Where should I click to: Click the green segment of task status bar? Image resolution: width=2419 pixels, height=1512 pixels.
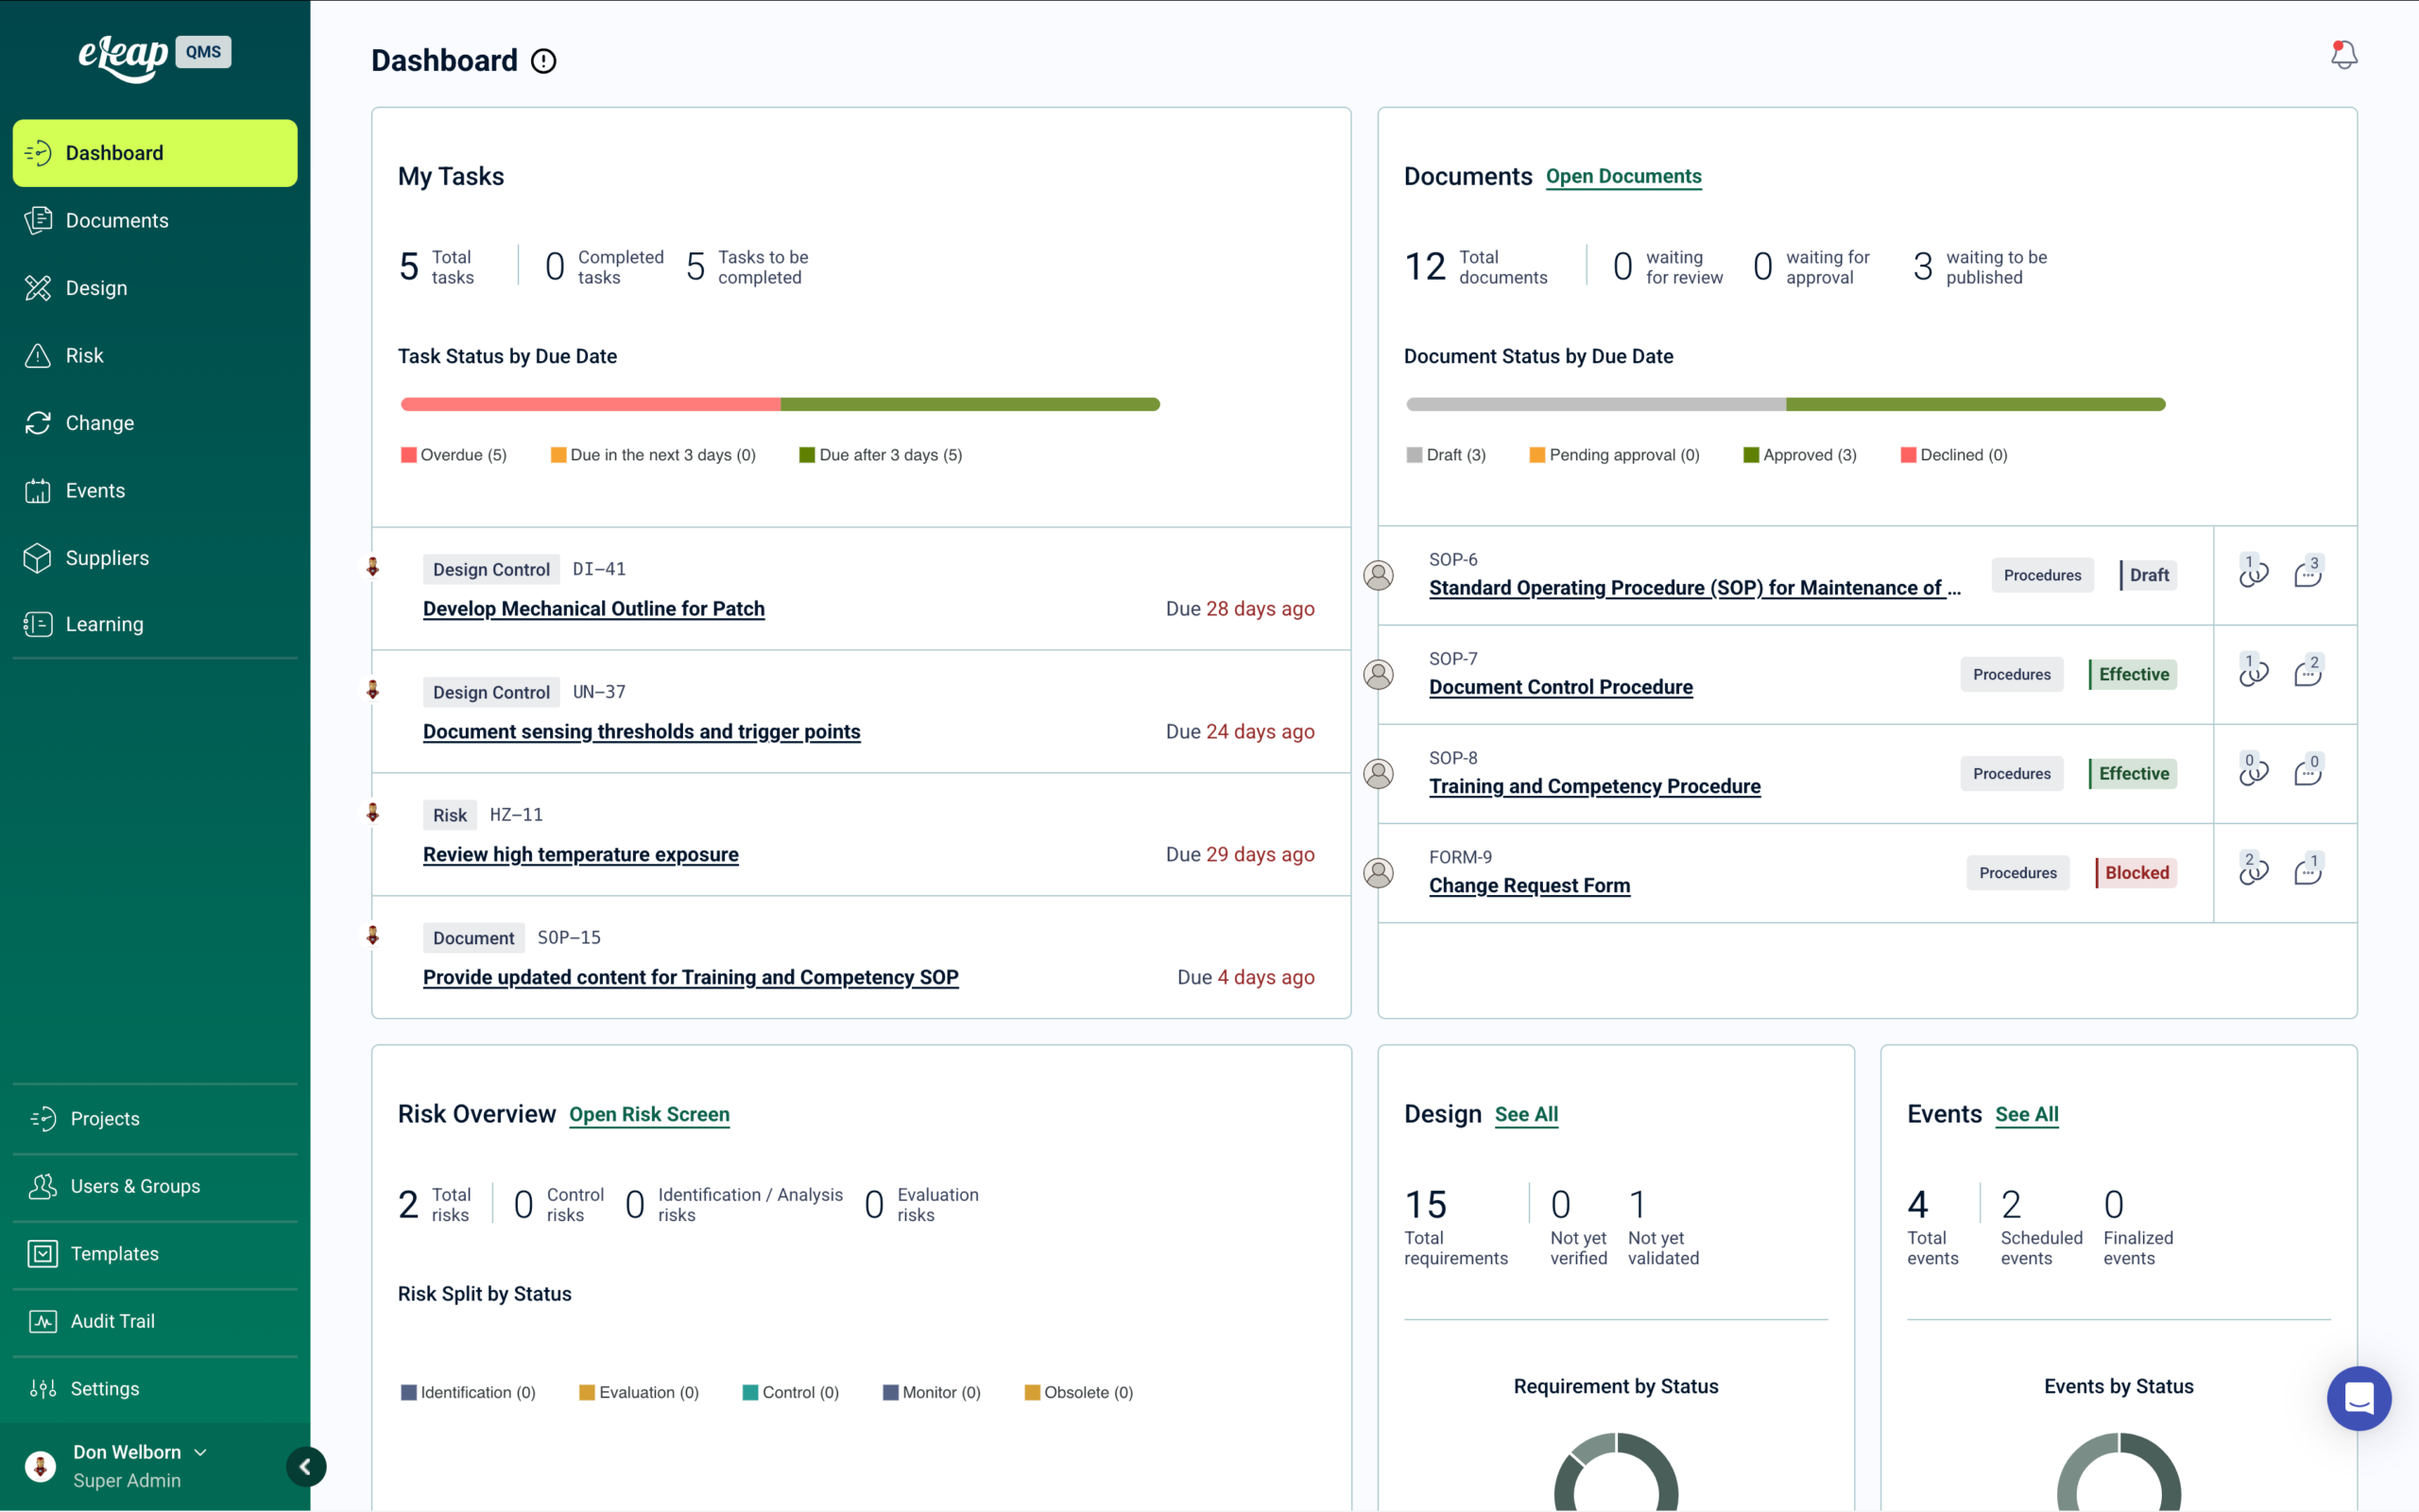click(x=969, y=404)
